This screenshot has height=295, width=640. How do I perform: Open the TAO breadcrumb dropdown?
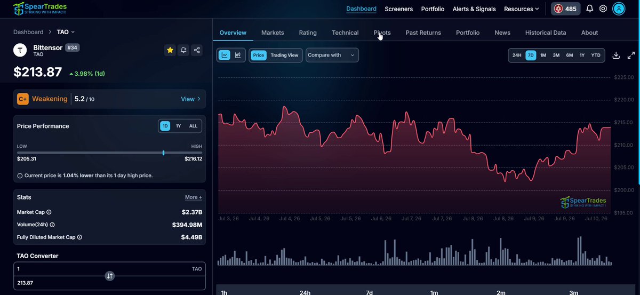pyautogui.click(x=66, y=32)
